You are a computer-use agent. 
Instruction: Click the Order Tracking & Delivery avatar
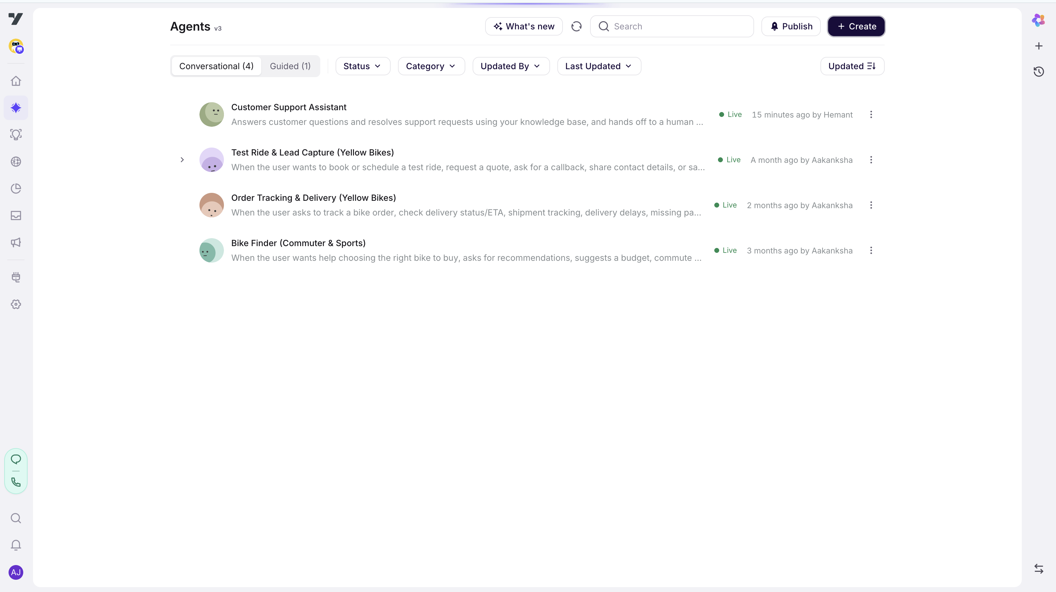click(211, 205)
